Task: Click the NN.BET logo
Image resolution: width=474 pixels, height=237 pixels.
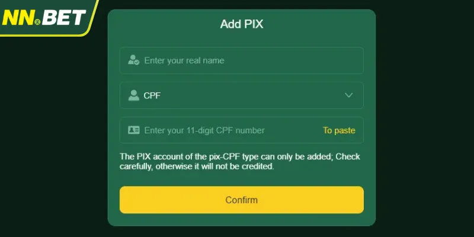Action: [x=44, y=18]
